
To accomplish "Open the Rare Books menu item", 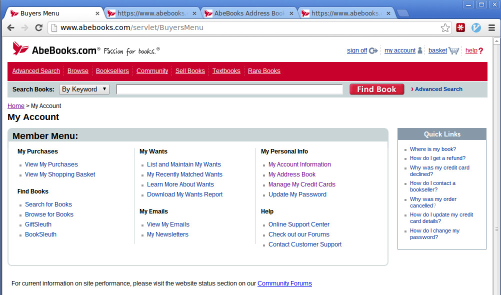I will (264, 71).
